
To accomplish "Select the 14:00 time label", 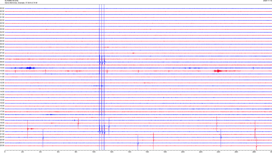I will pyautogui.click(x=2, y=92).
